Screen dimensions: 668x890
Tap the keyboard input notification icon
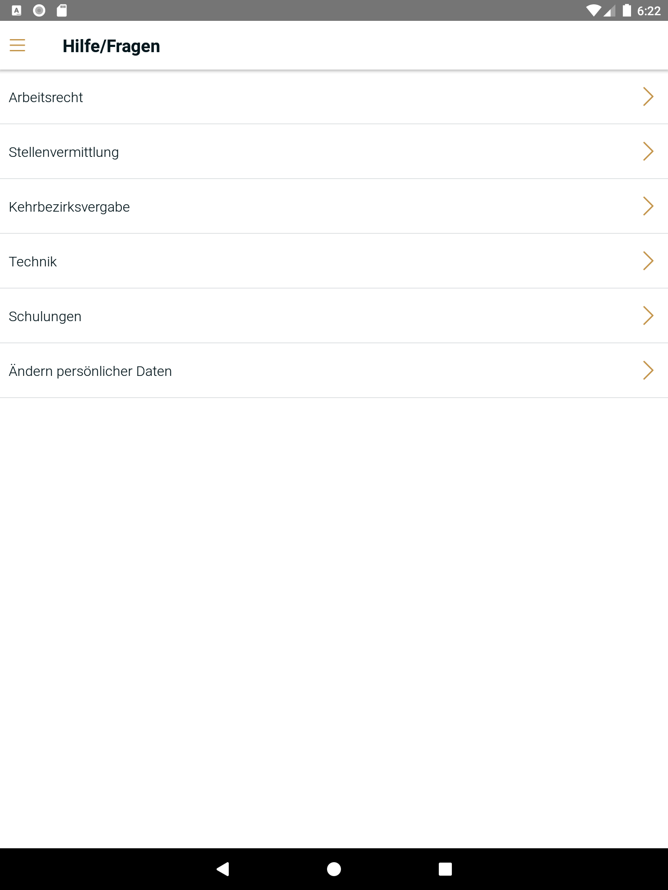coord(17,10)
